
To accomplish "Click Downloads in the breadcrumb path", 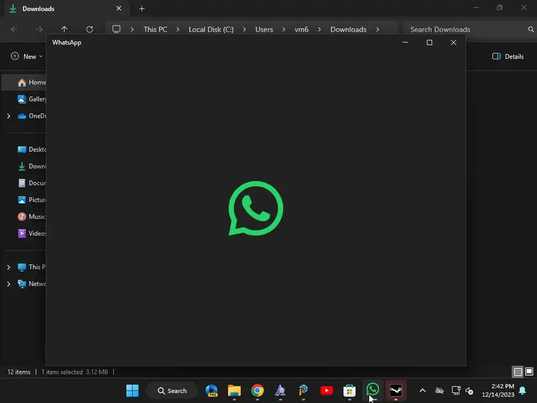I will [348, 29].
